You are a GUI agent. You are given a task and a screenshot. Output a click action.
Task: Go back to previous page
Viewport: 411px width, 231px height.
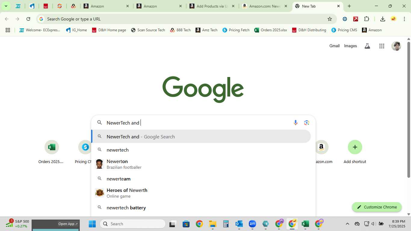[x=7, y=19]
